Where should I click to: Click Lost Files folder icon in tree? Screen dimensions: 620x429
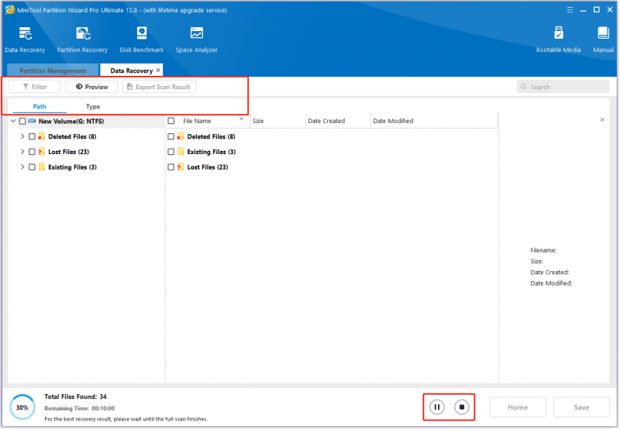tap(41, 152)
